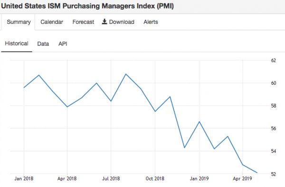Select the Historical sub-tab
The image size is (285, 187).
[17, 43]
